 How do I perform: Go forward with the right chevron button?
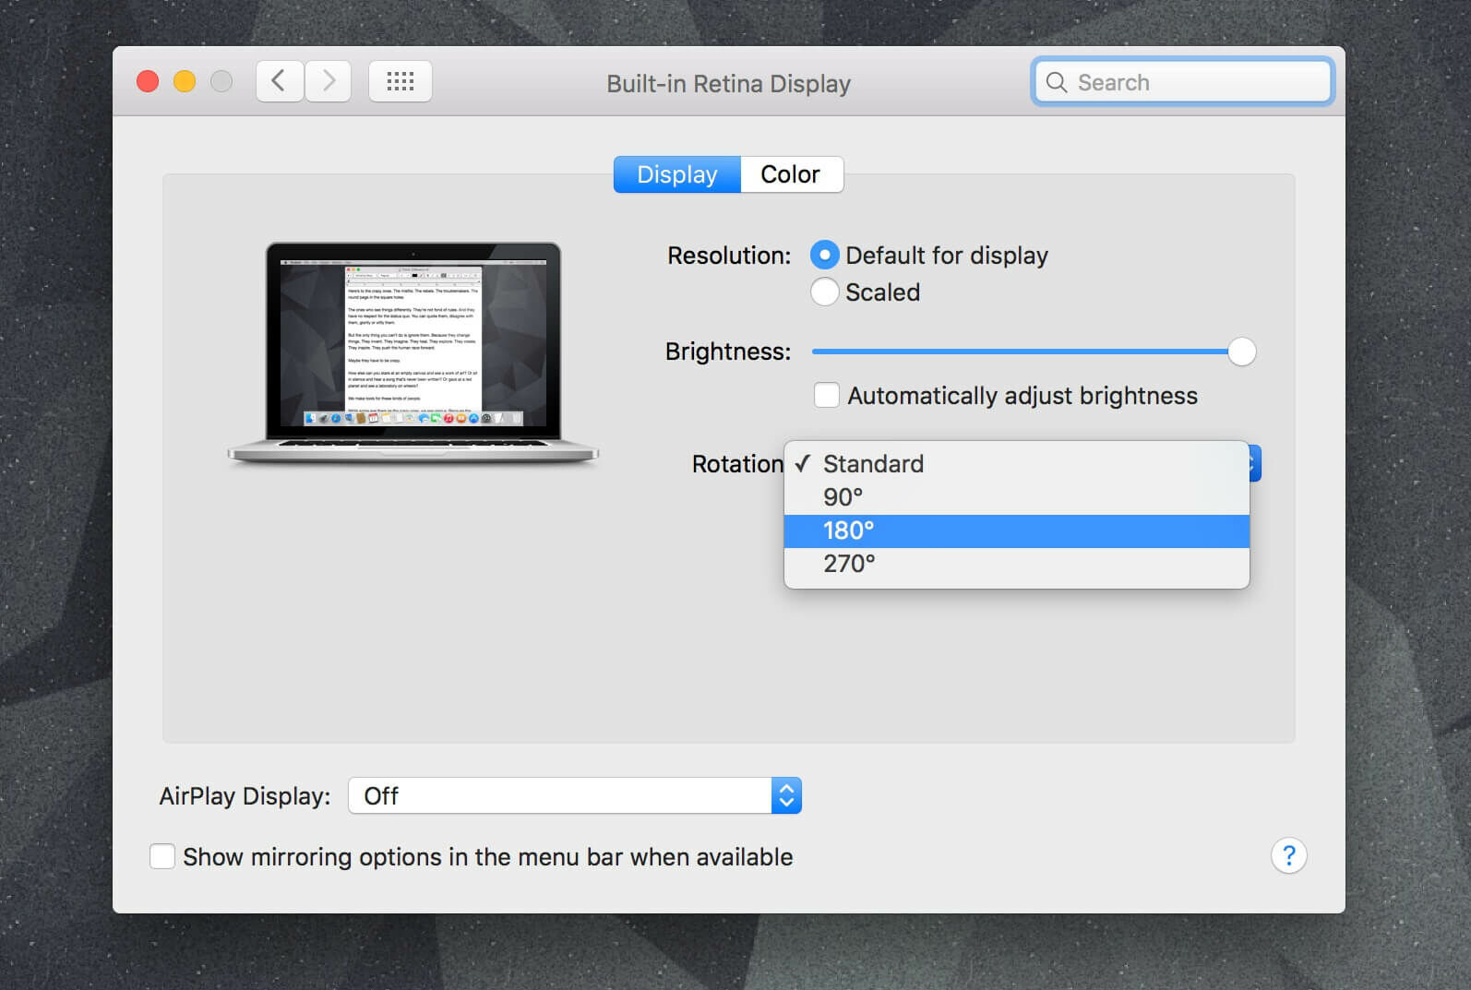tap(329, 82)
